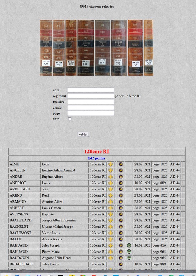Focus the nom input field

[x=91, y=90]
